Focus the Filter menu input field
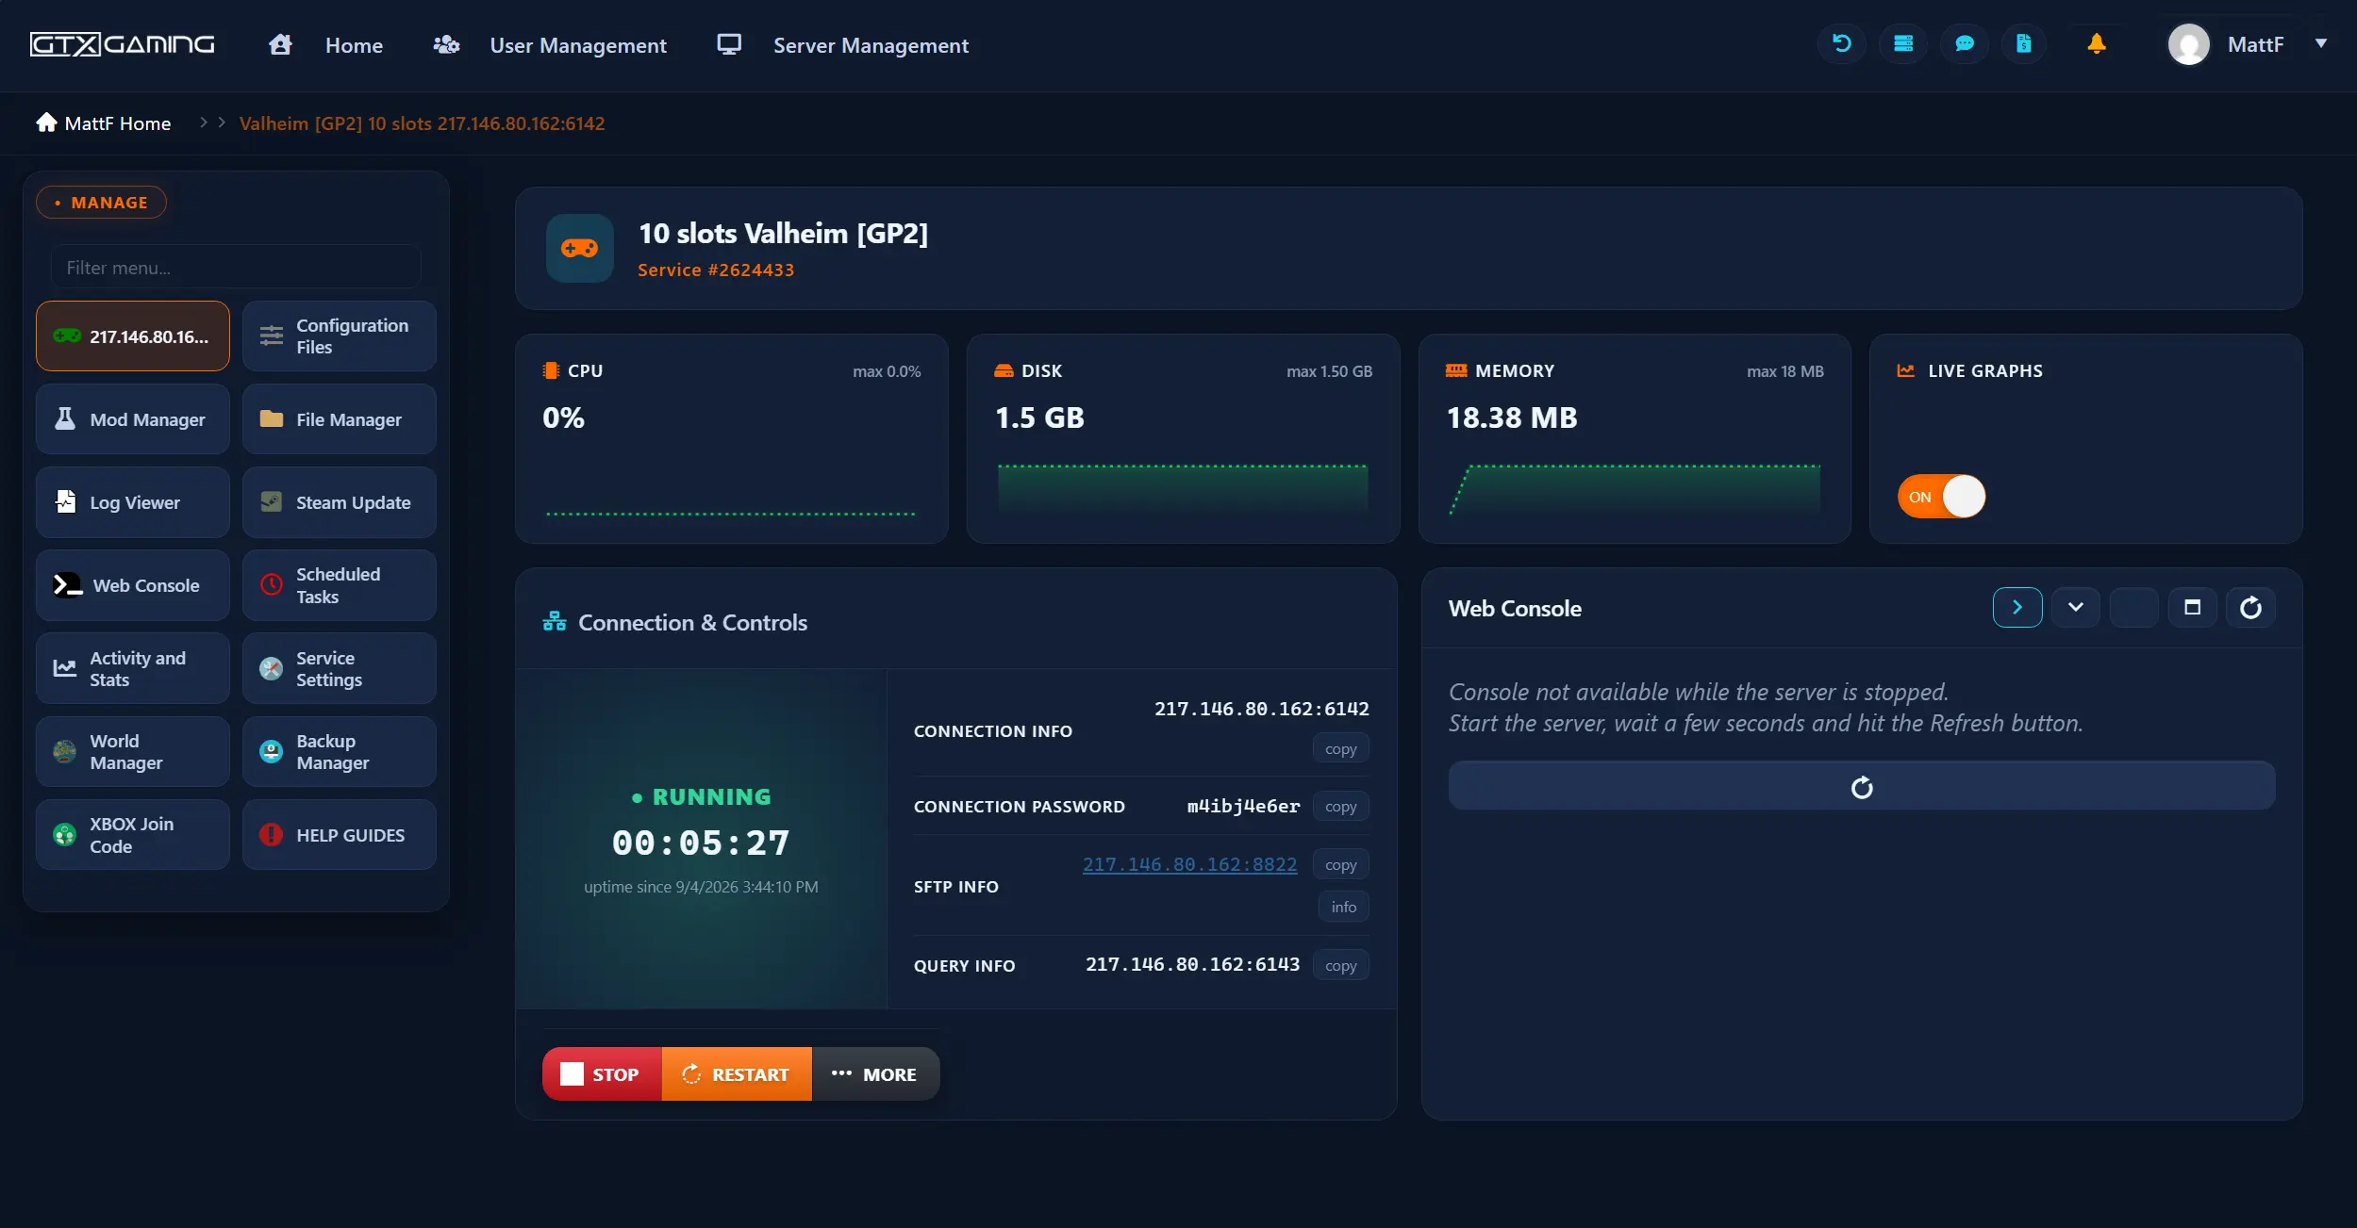Screen dimensions: 2357x1228 point(236,268)
